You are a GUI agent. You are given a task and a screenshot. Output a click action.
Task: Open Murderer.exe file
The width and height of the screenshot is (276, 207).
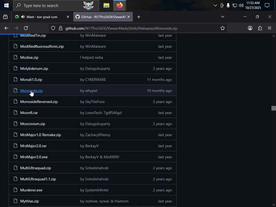[x=31, y=190]
